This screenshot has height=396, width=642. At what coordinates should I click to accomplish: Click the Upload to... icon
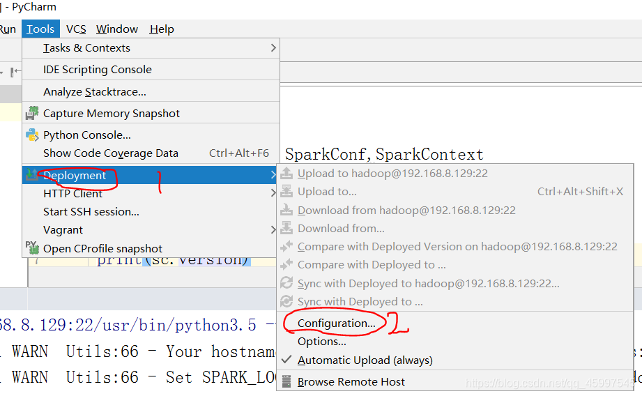click(286, 191)
